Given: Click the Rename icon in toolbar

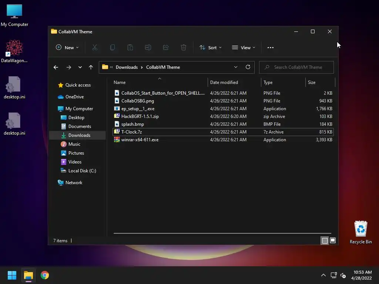Looking at the screenshot, I should pyautogui.click(x=148, y=48).
